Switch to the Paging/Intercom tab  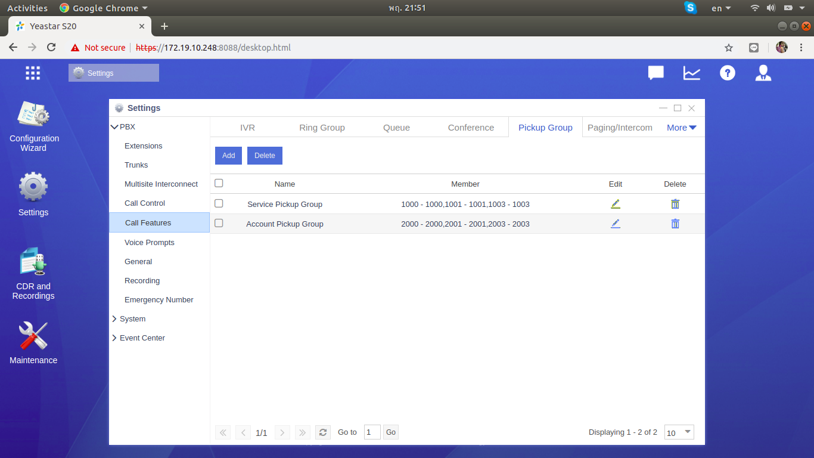620,128
